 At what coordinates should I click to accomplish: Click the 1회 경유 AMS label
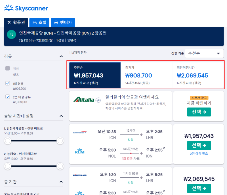pyautogui.click(x=131, y=158)
